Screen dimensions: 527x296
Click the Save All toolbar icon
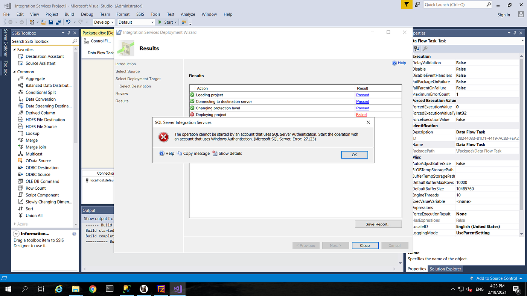pos(58,22)
